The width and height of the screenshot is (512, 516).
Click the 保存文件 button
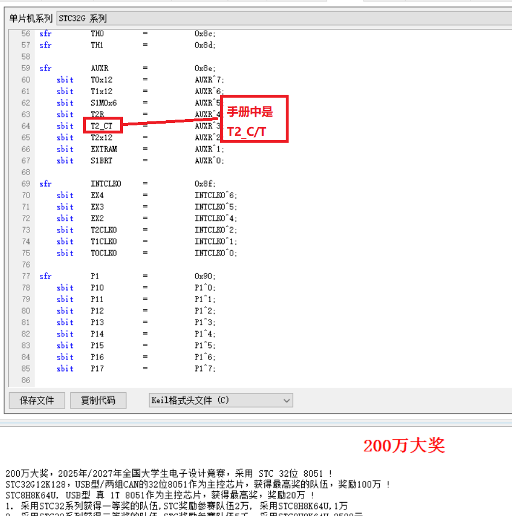pos(37,400)
